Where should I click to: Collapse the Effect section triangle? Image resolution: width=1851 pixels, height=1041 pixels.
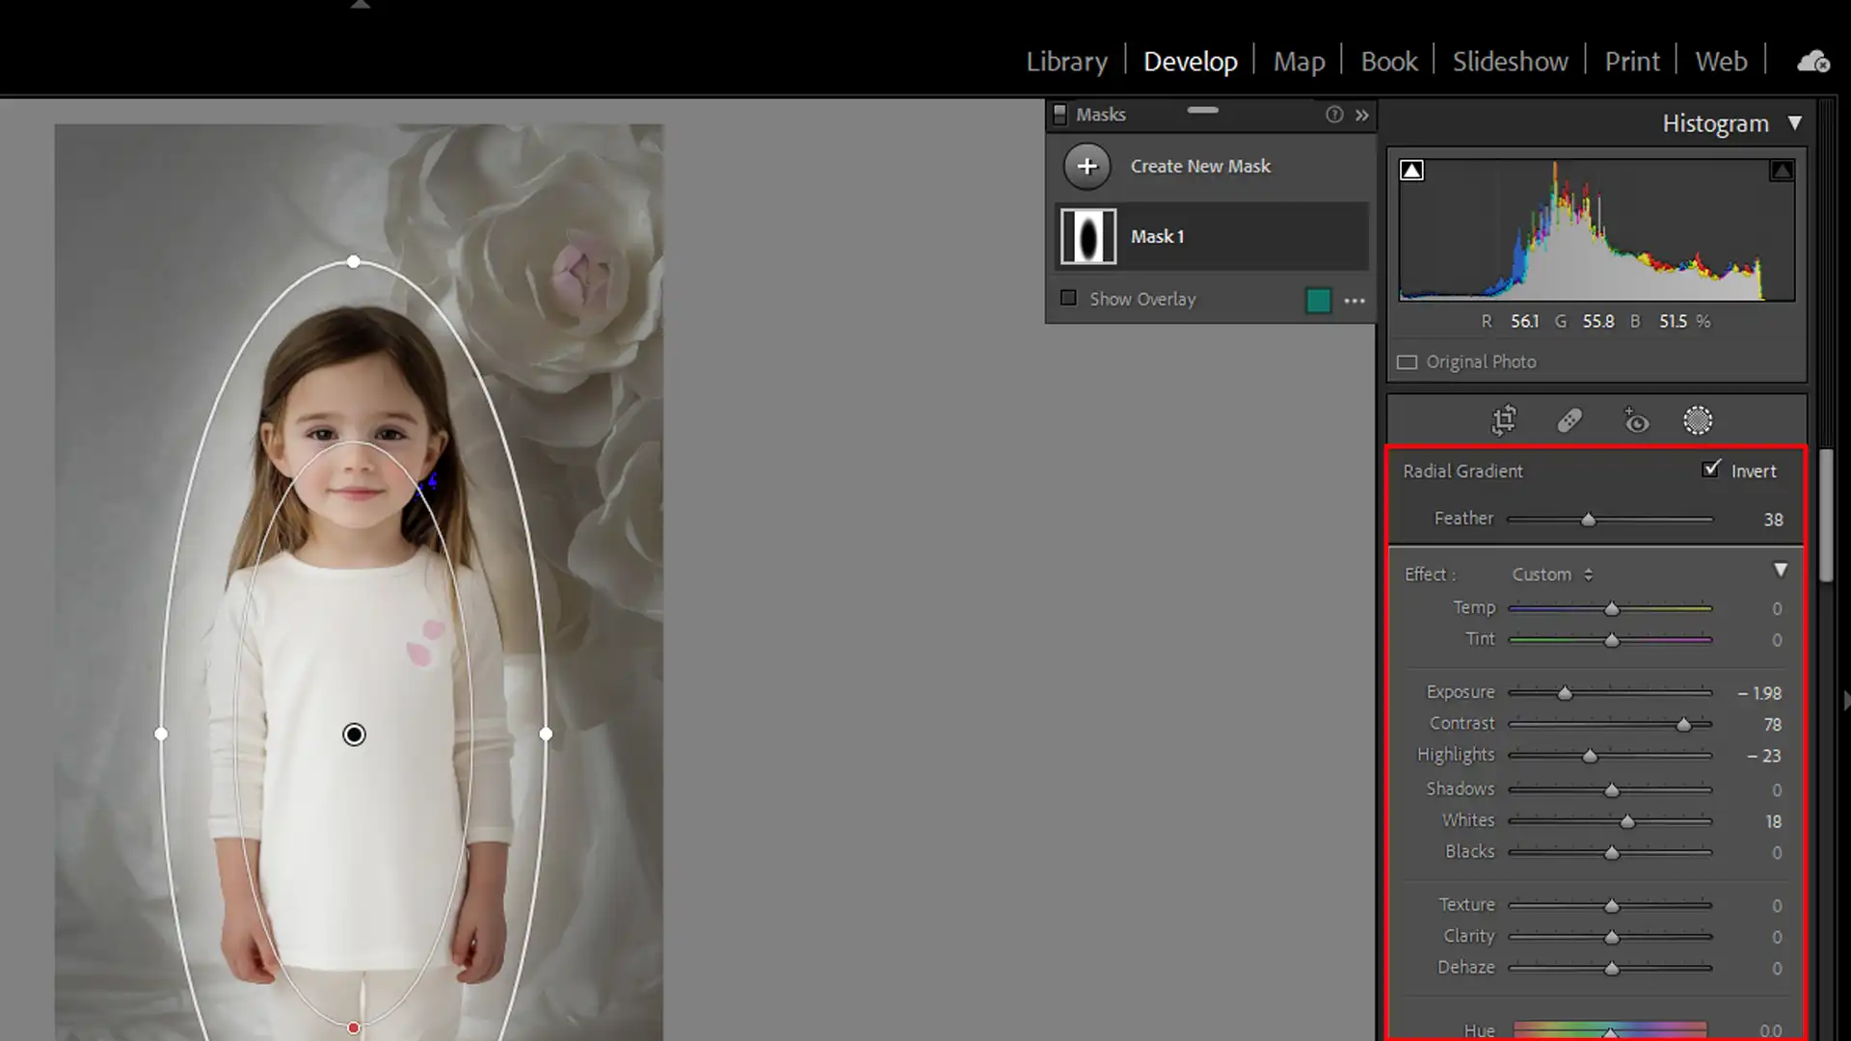click(x=1781, y=571)
